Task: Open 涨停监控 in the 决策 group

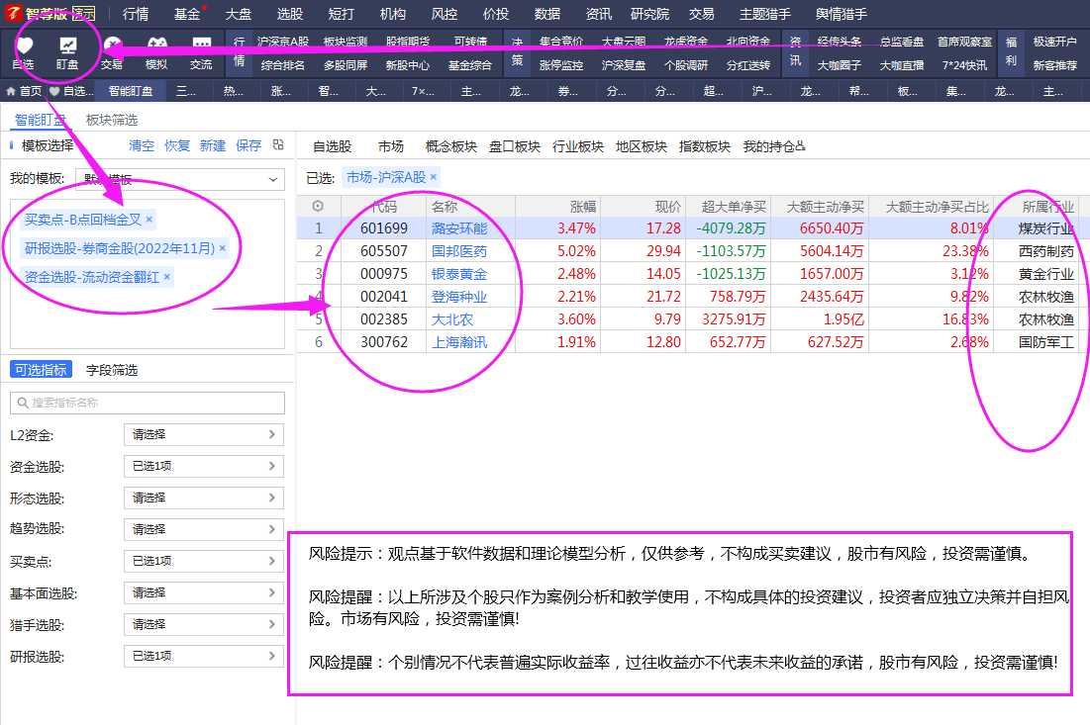Action: [x=561, y=66]
